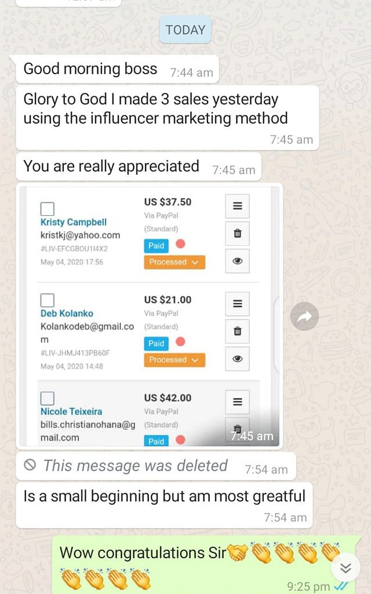
Task: Open hamburger menu for Nicole Teixeira order
Action: [237, 402]
